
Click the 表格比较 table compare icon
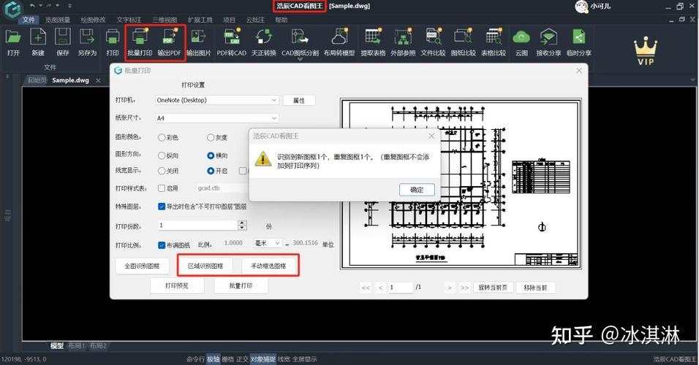pos(494,37)
